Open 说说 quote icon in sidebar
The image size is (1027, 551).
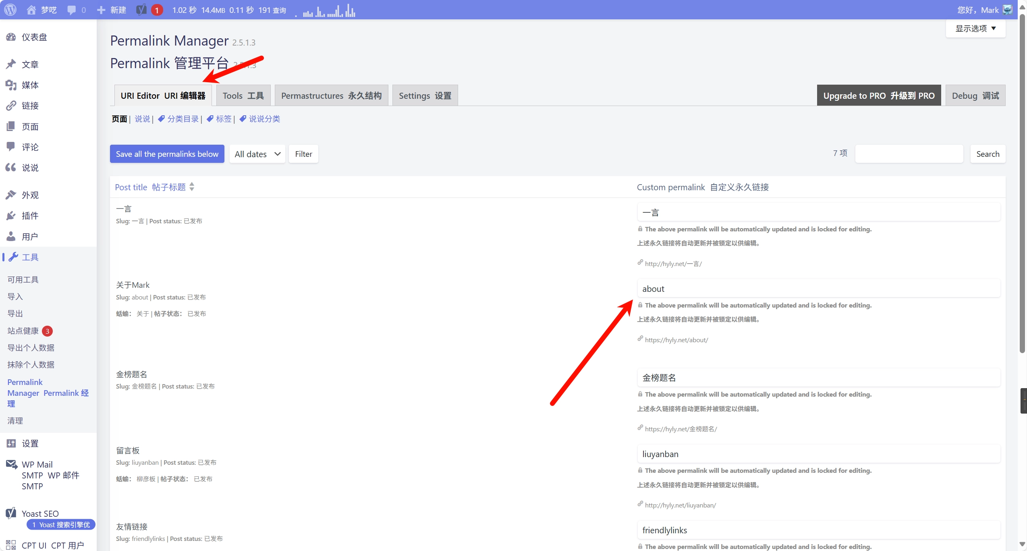pos(11,167)
